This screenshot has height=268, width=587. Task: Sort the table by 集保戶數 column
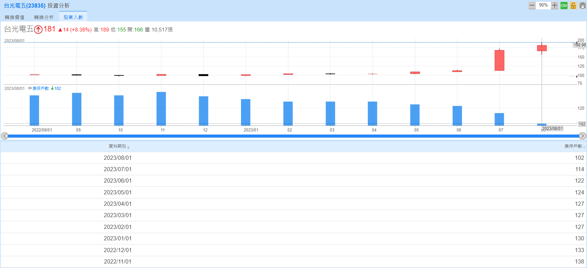click(574, 146)
